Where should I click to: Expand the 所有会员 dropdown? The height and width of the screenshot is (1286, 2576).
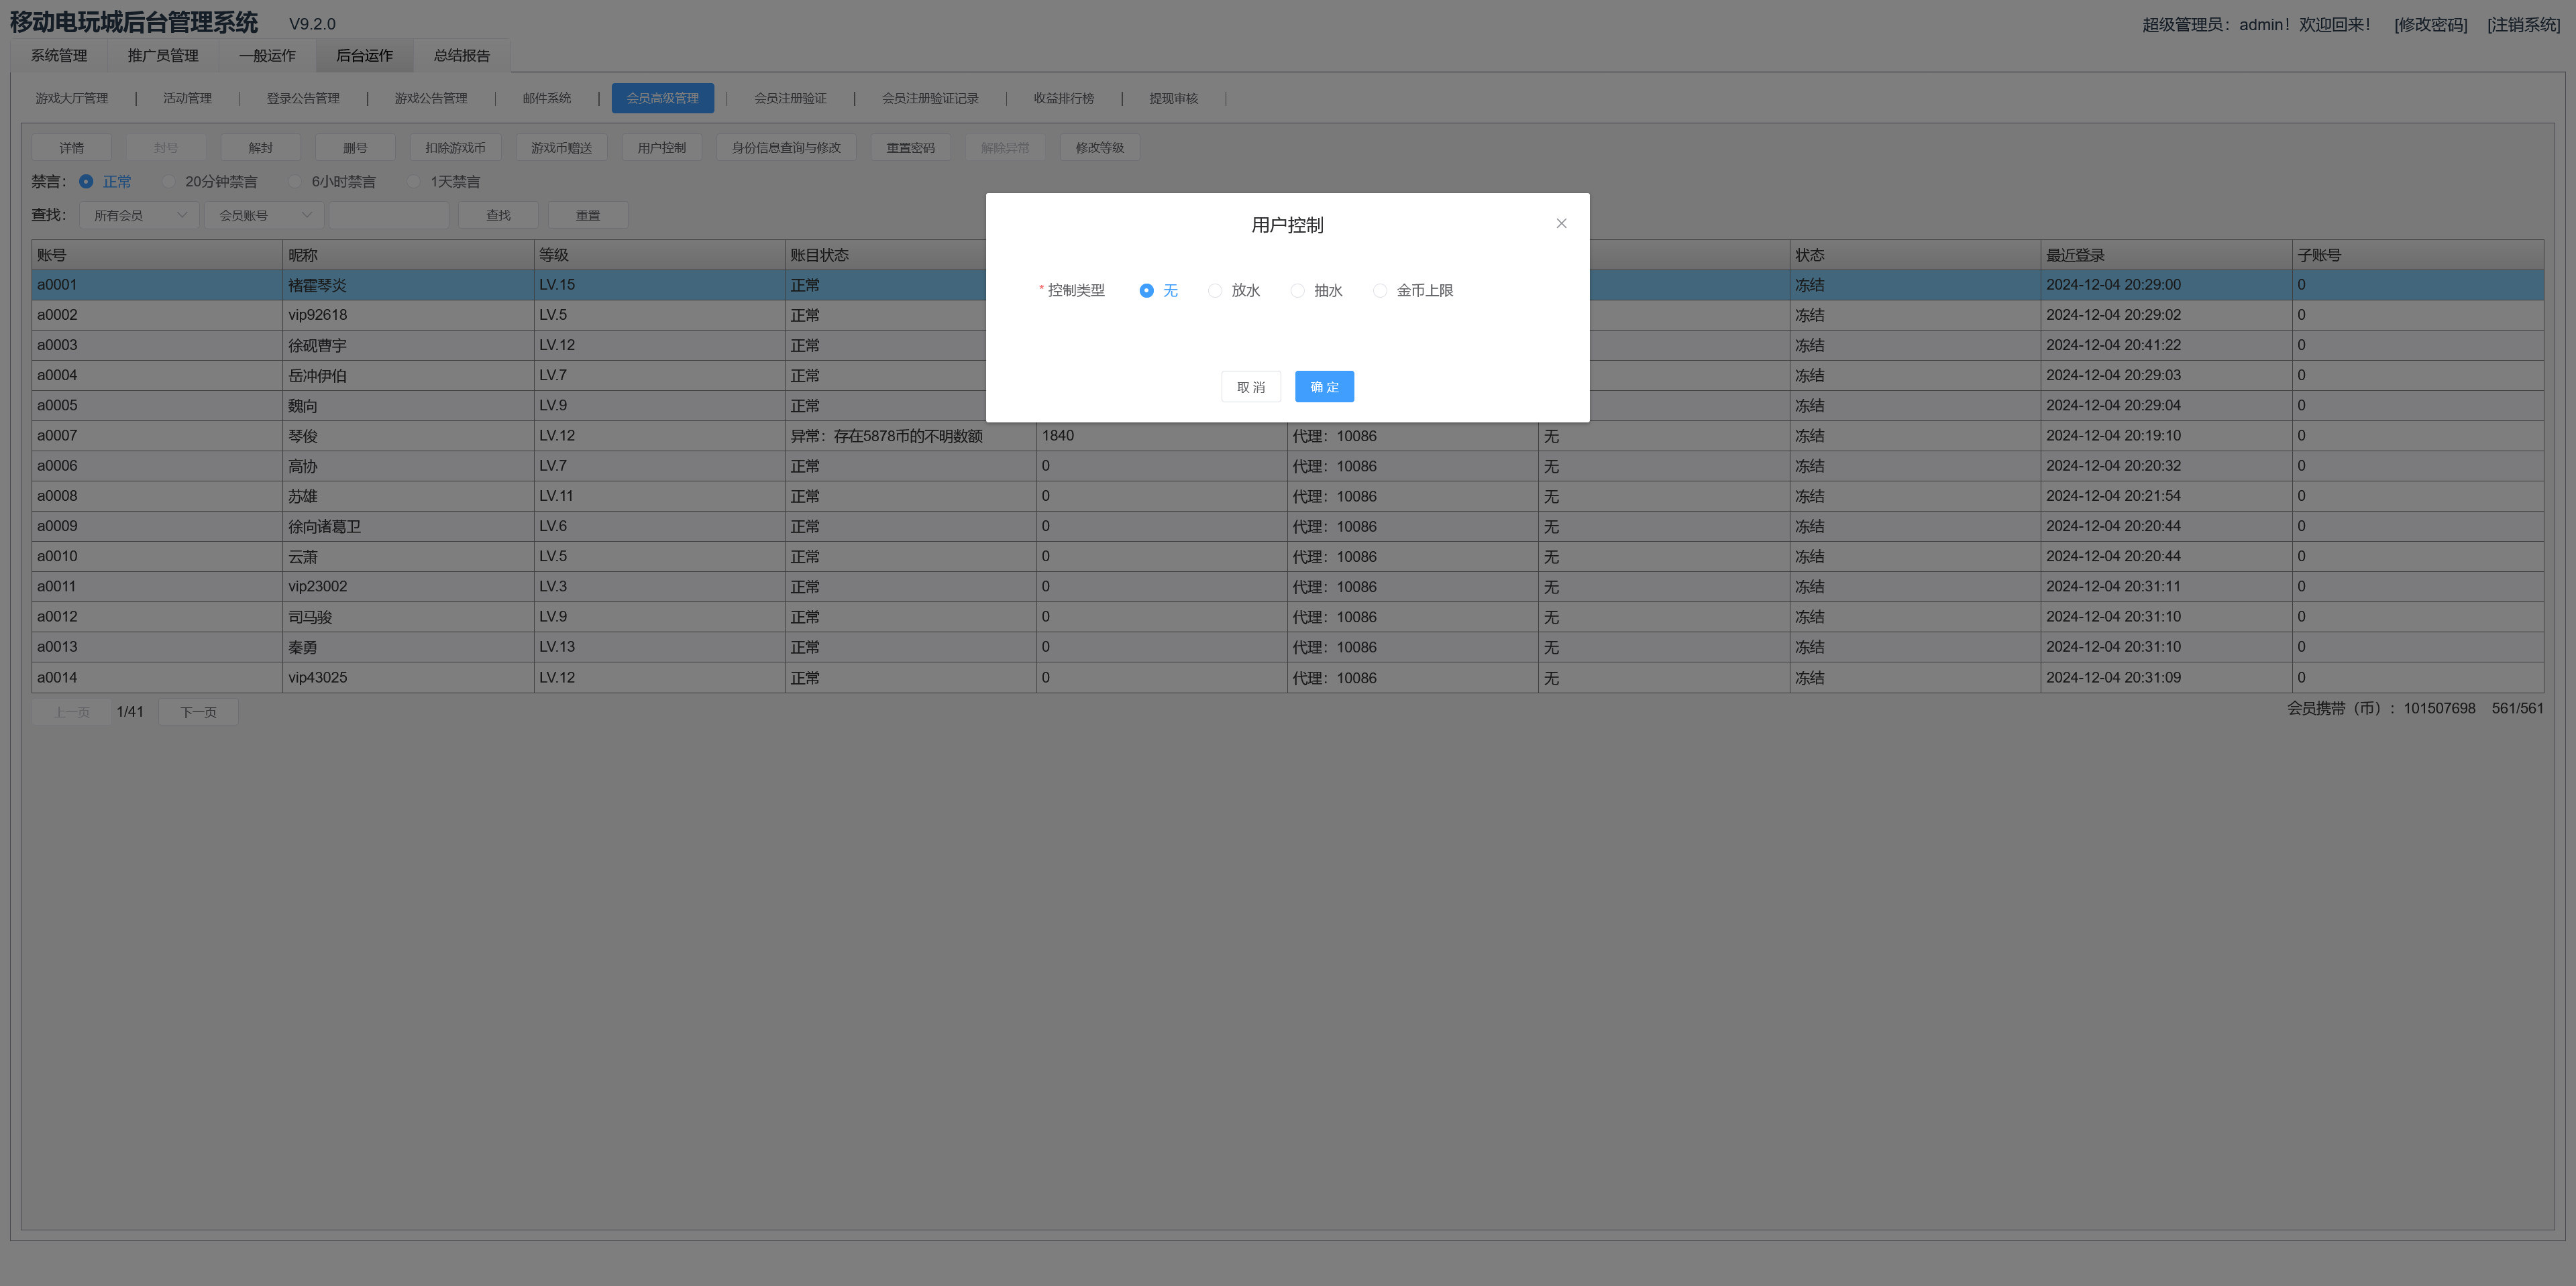coord(140,215)
